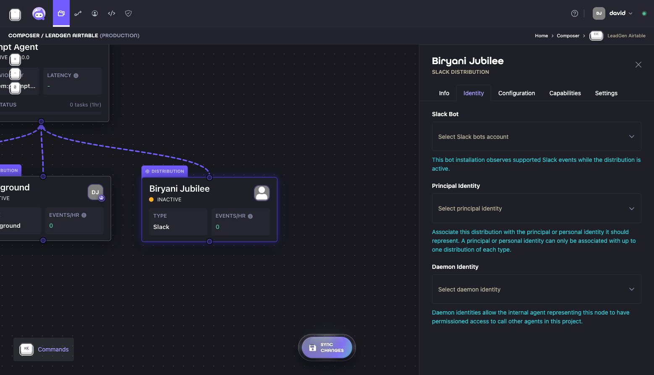Click playground node top connector

point(43,177)
